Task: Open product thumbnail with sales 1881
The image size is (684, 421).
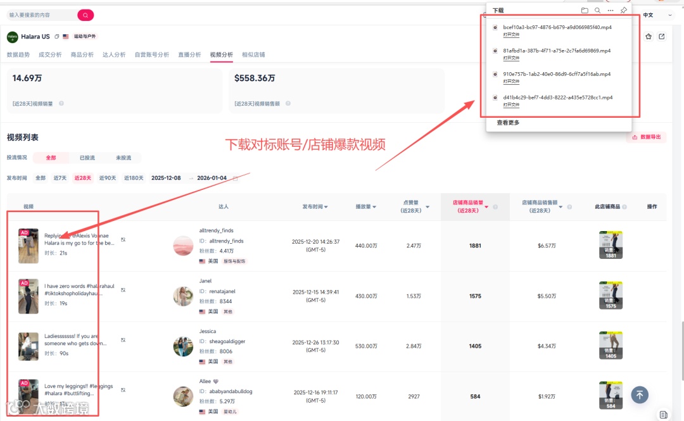Action: click(x=611, y=245)
